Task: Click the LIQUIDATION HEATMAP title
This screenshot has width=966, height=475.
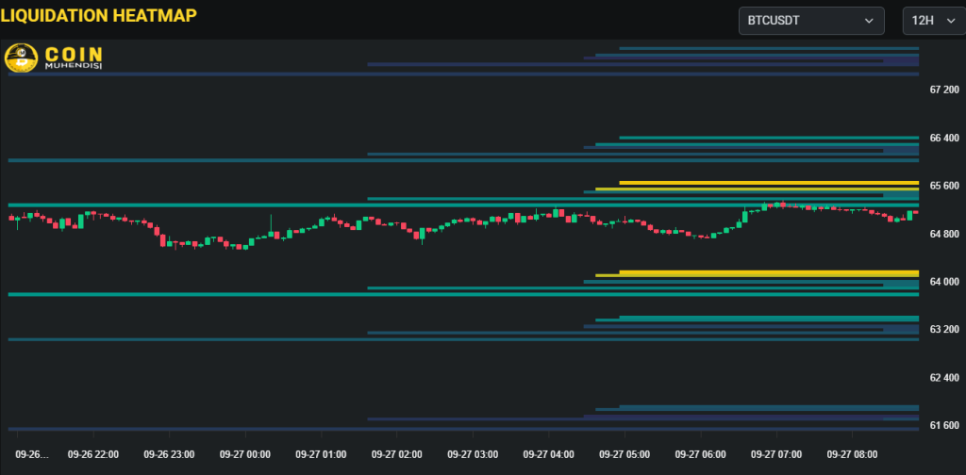Action: [x=99, y=13]
